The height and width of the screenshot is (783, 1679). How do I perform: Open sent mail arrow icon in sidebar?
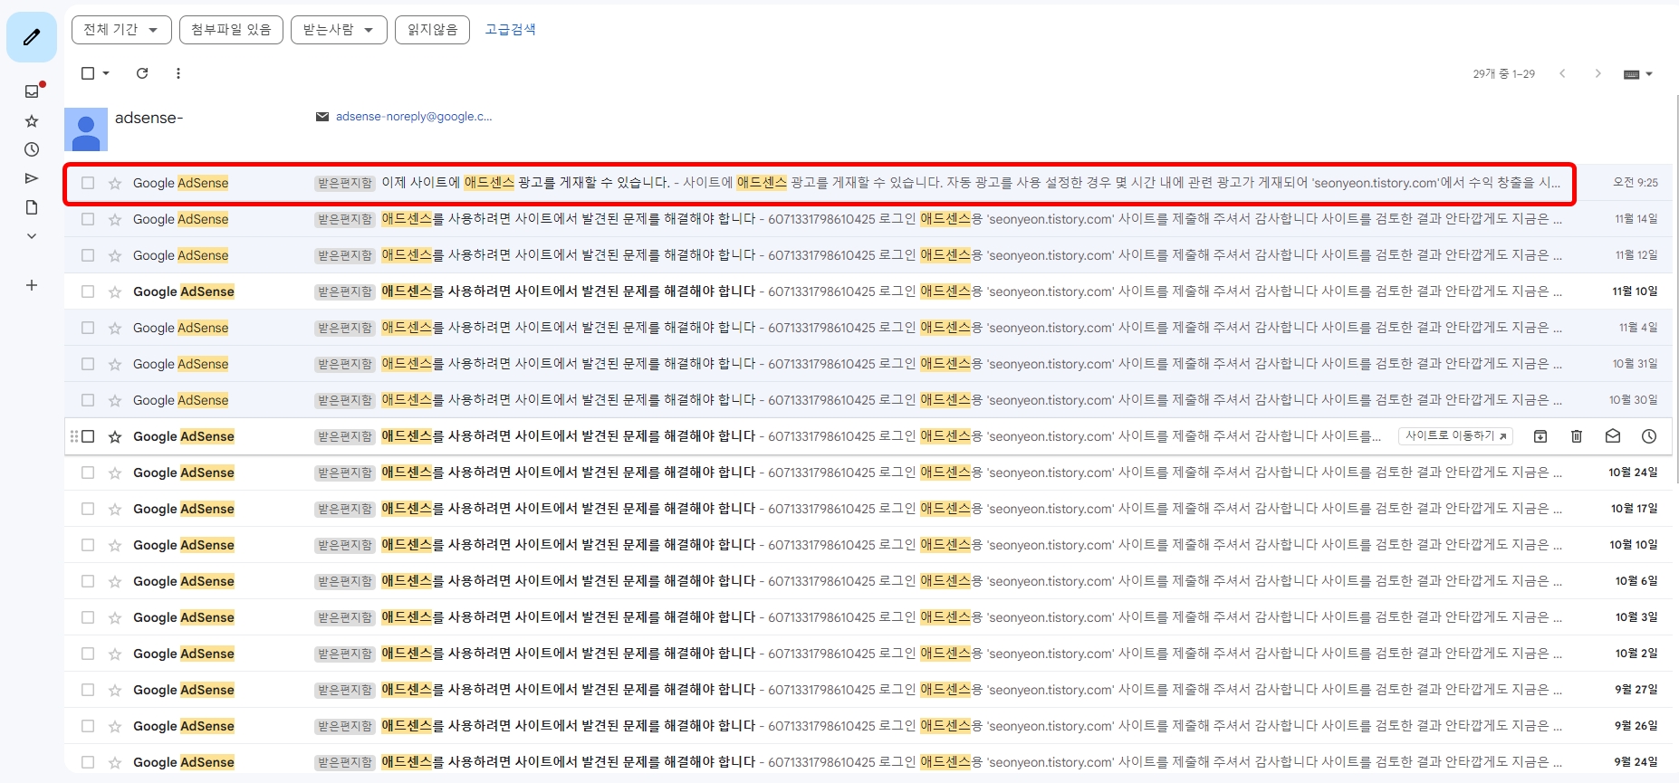pos(32,178)
